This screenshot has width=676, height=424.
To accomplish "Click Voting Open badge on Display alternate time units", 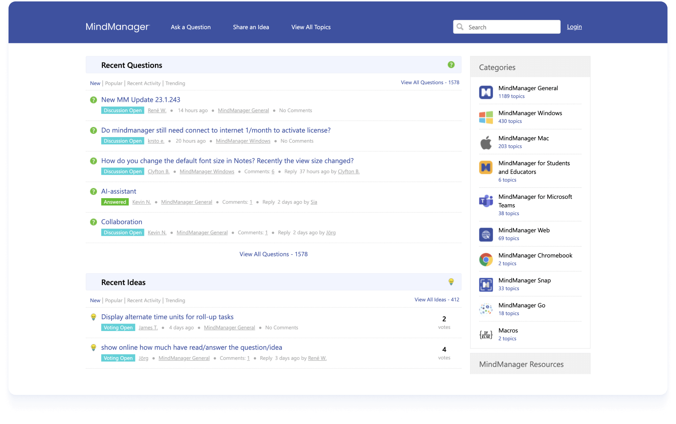I will 118,328.
